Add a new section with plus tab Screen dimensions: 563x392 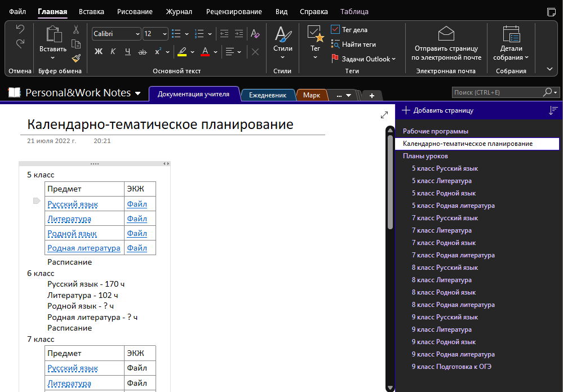(x=372, y=96)
